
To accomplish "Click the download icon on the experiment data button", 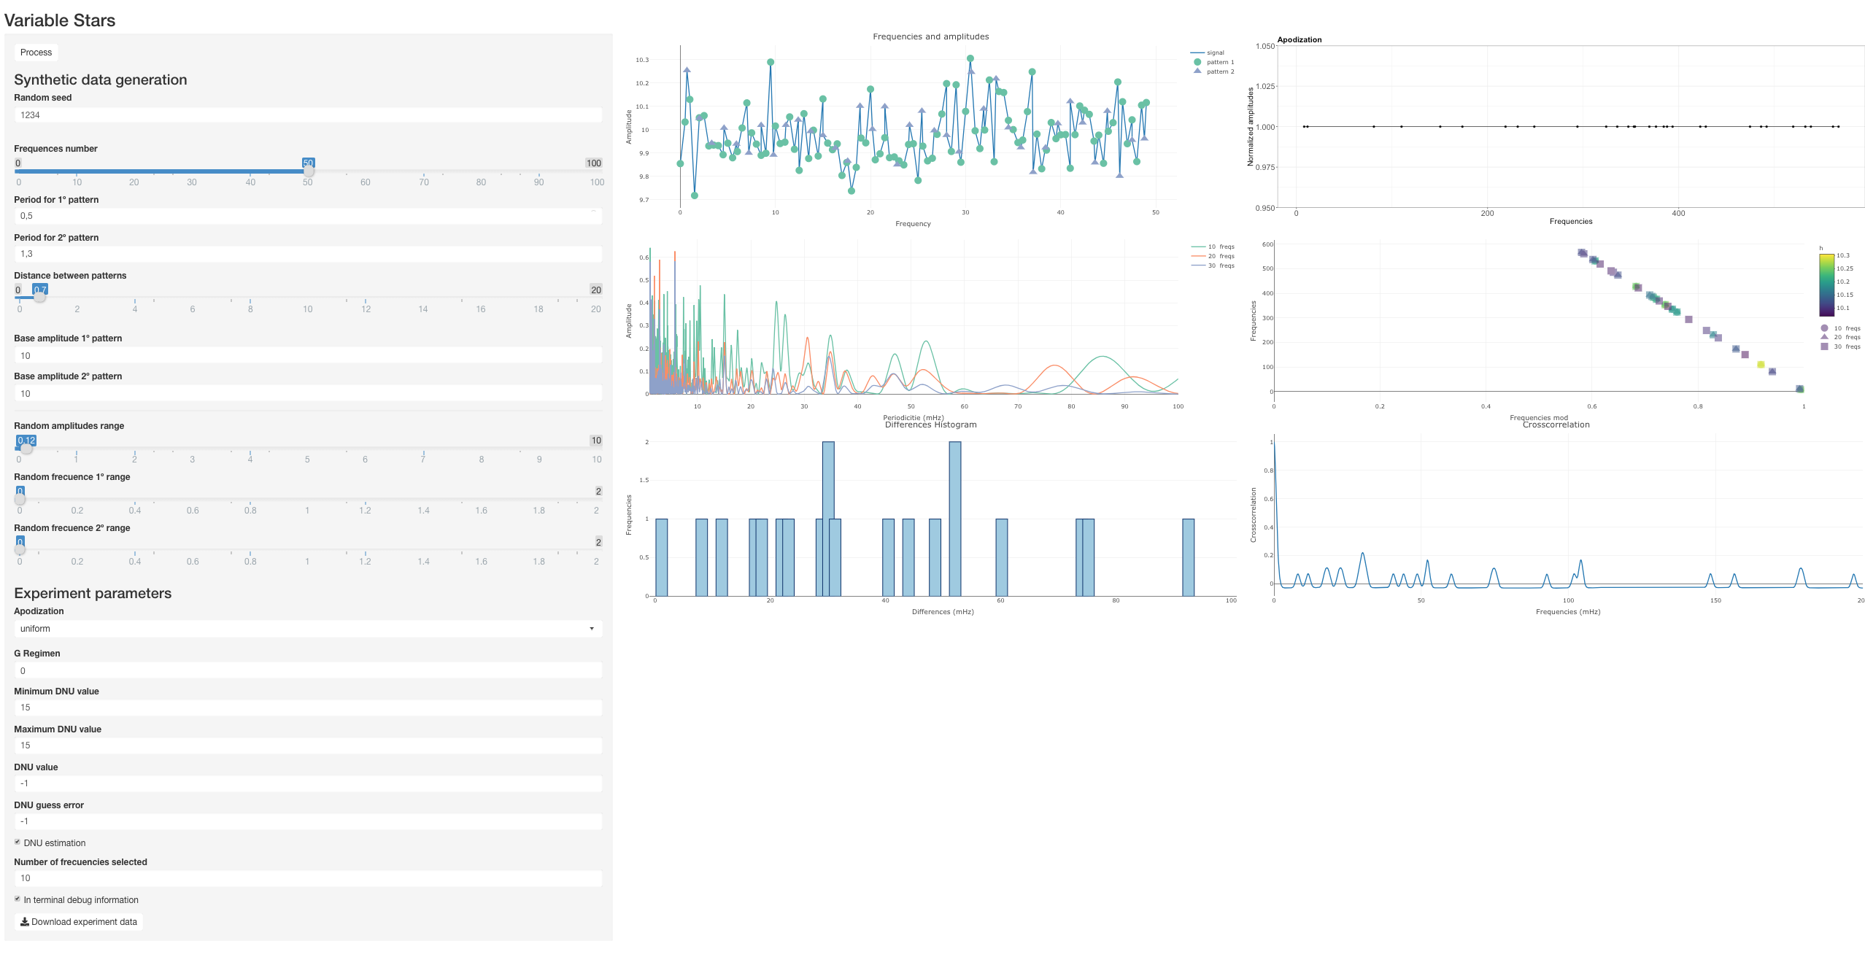I will tap(25, 922).
